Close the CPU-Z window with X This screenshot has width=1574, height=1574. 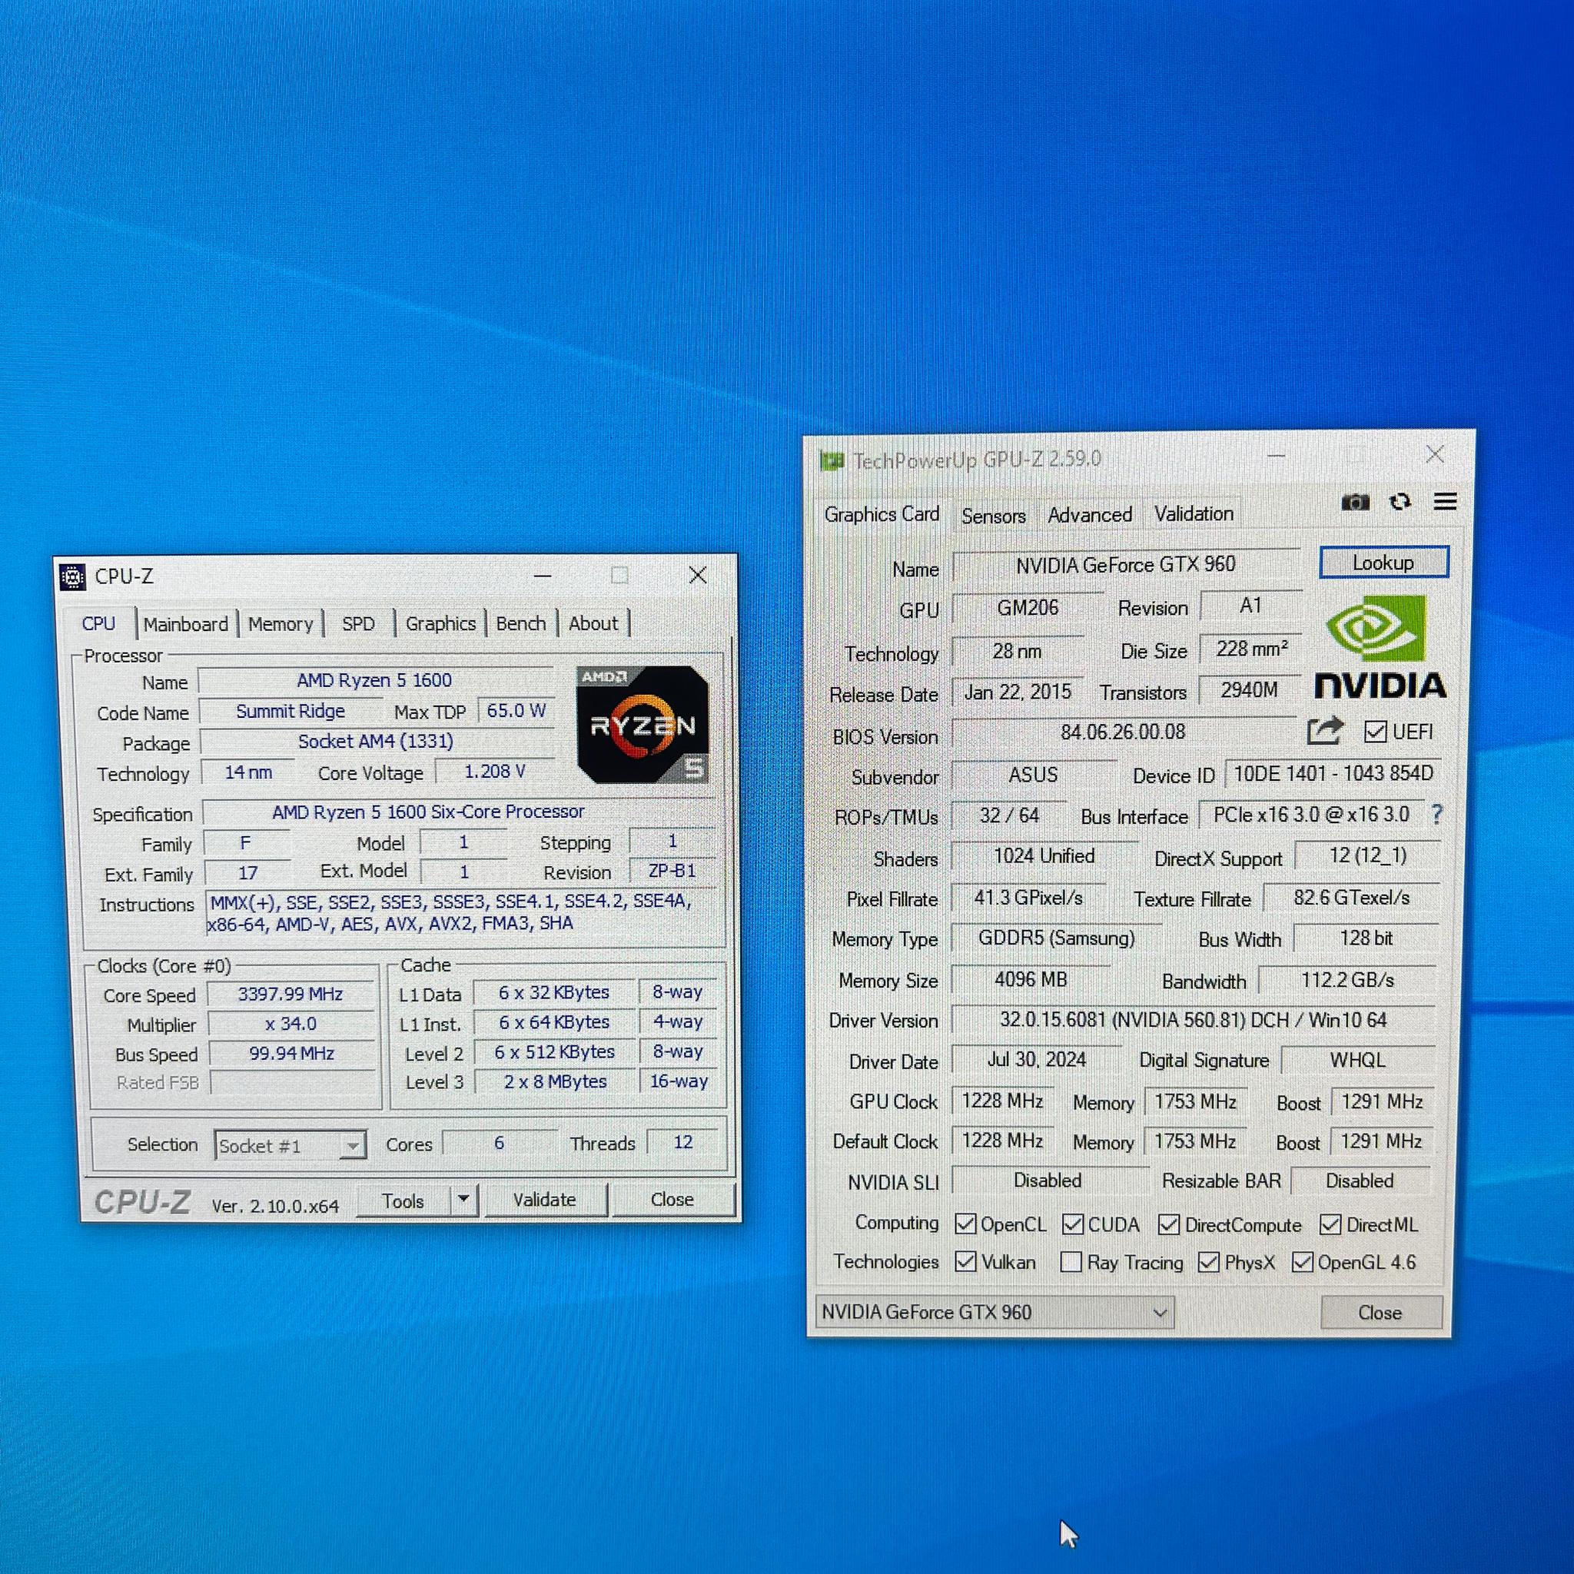tap(697, 575)
